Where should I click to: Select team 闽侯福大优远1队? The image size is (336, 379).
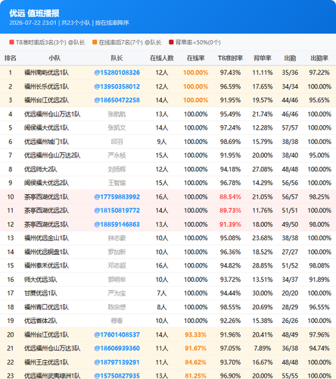tap(46, 128)
